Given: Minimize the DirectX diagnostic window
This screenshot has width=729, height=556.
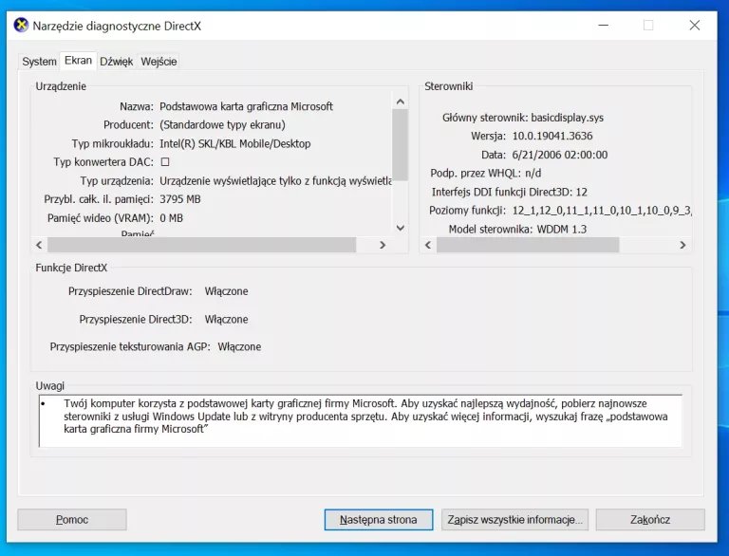Looking at the screenshot, I should (604, 25).
